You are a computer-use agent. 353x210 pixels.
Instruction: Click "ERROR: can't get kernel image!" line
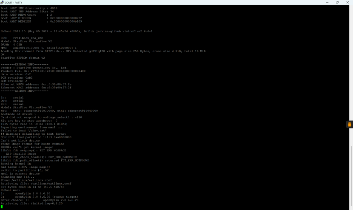point(27,147)
